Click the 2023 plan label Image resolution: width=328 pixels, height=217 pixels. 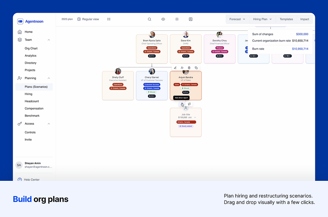click(67, 19)
